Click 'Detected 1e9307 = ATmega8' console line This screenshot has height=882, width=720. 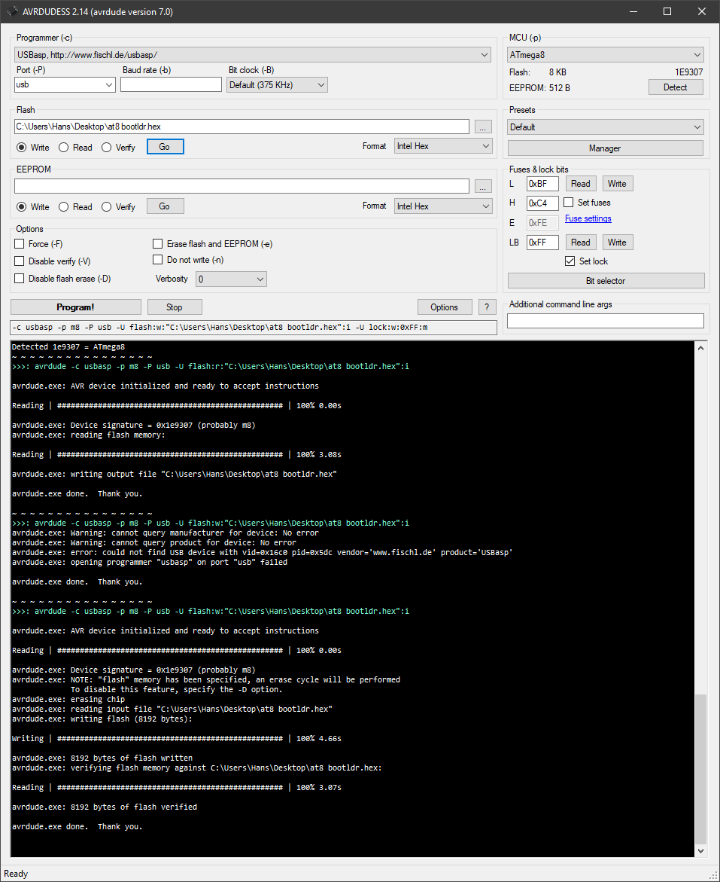click(68, 346)
